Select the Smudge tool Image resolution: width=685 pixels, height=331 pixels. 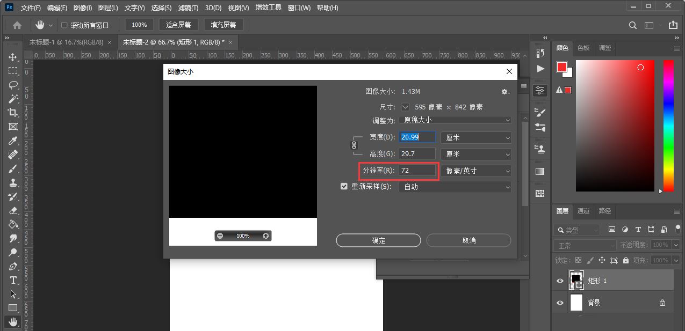point(13,238)
